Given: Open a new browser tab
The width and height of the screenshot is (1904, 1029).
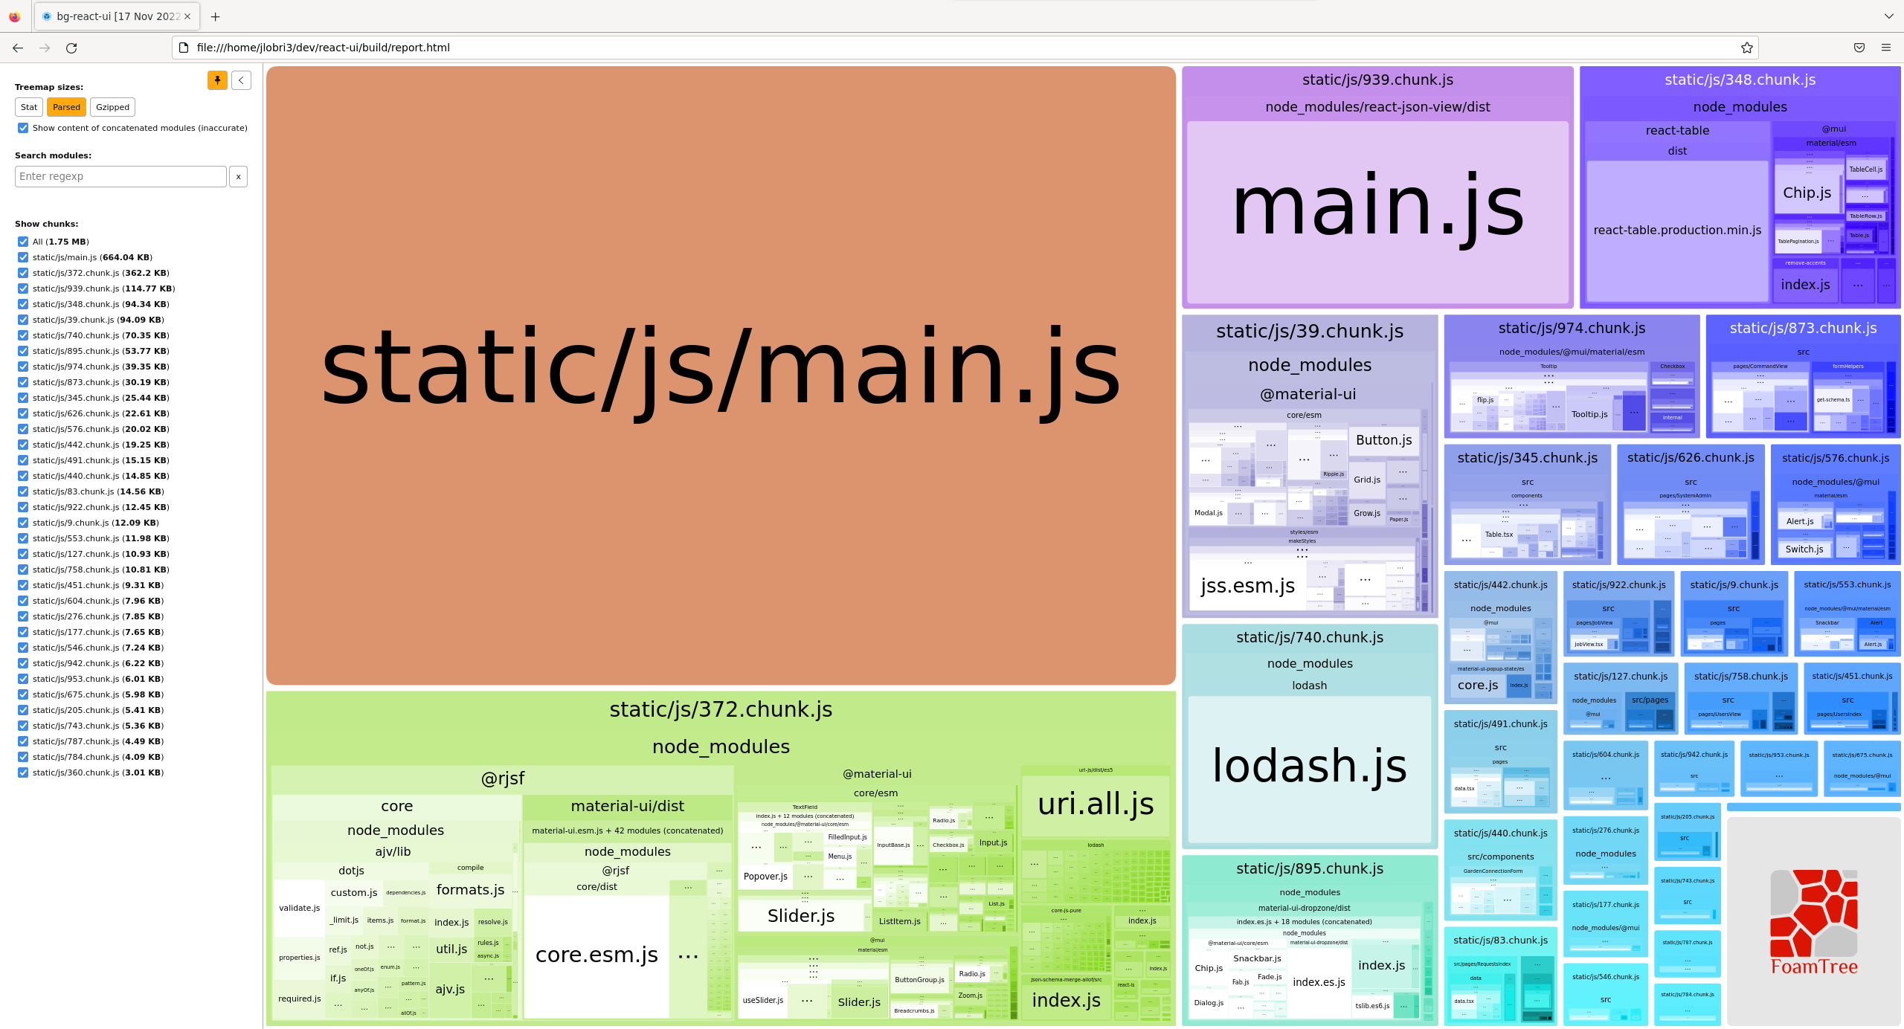Looking at the screenshot, I should [x=215, y=16].
